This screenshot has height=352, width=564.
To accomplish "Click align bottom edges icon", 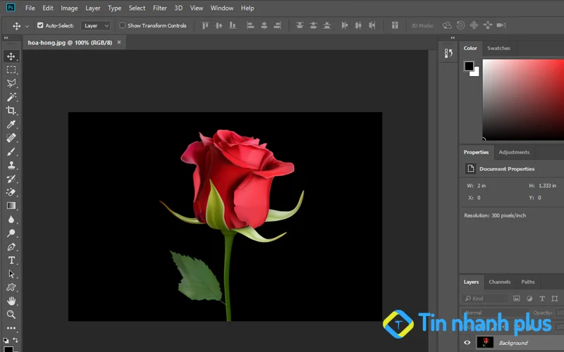I will point(233,25).
